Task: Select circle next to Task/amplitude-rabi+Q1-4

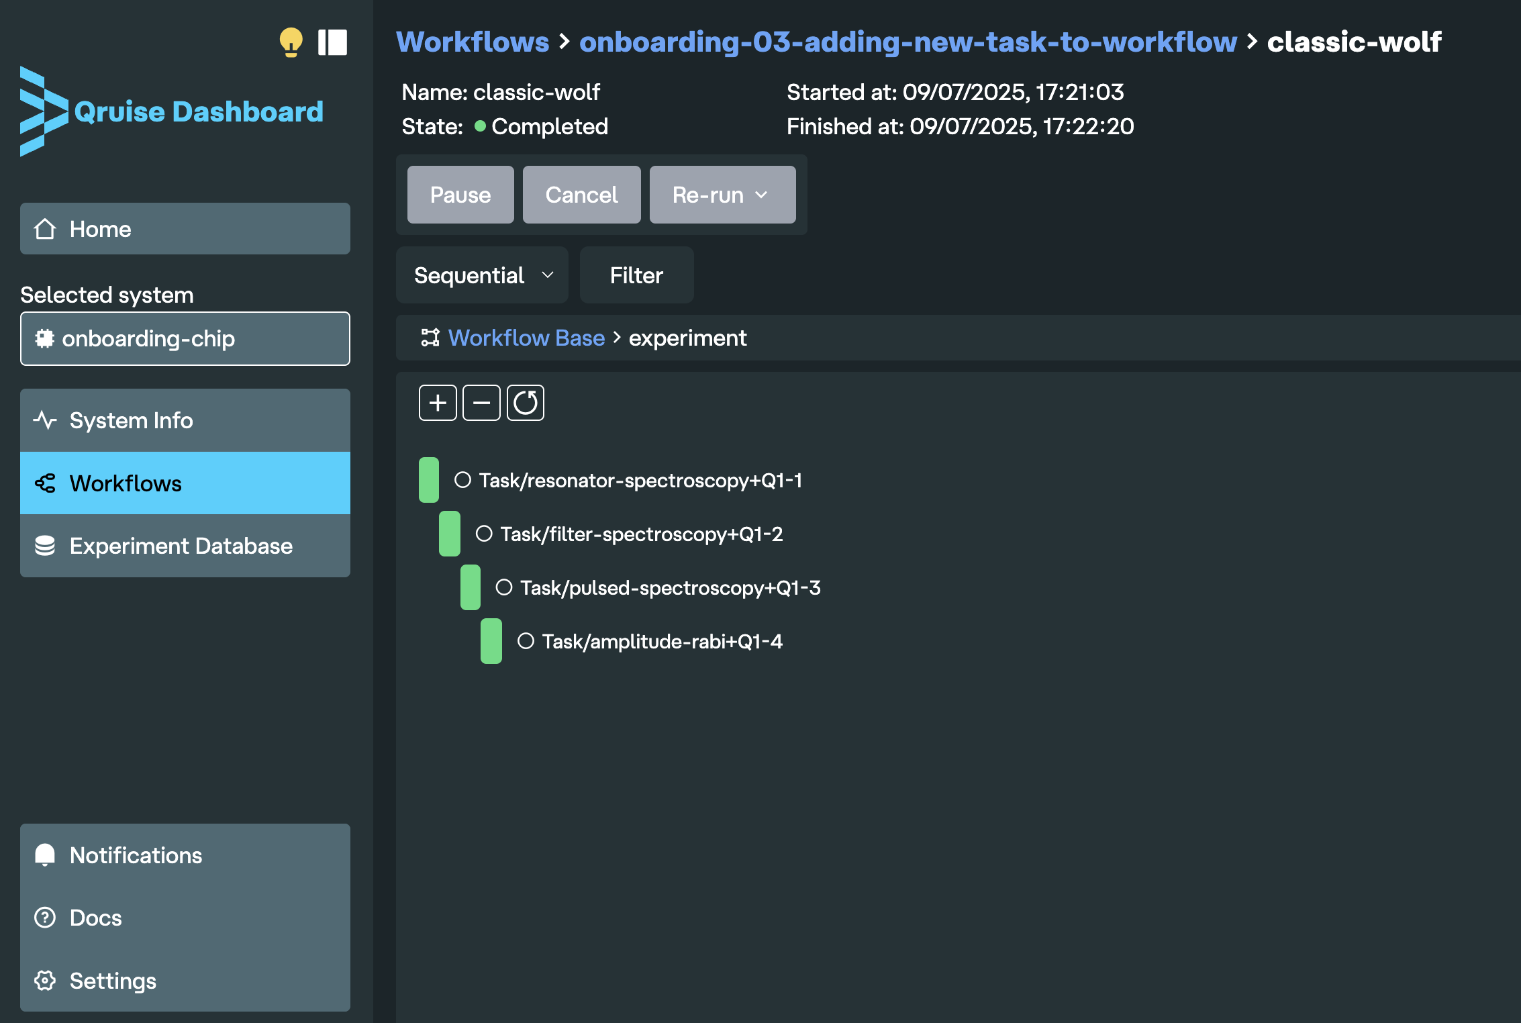Action: point(526,641)
